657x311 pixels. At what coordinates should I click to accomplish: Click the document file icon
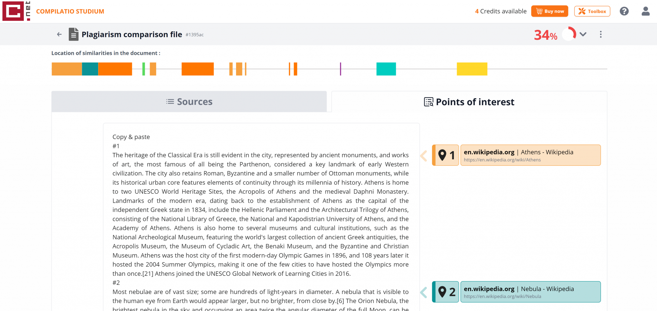pos(73,34)
